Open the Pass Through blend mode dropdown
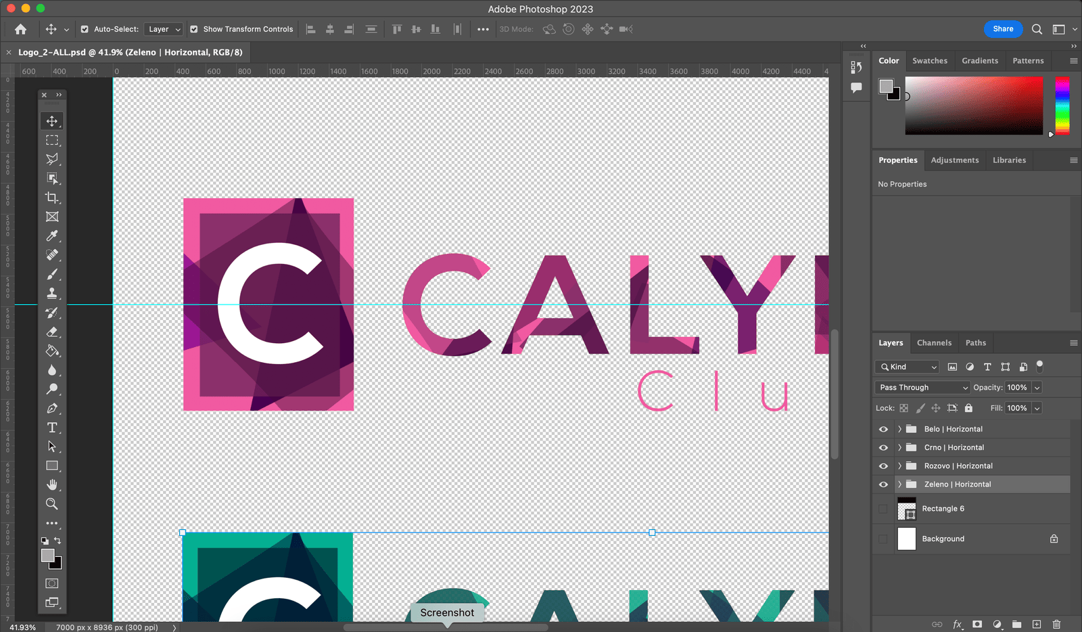This screenshot has height=632, width=1082. click(x=922, y=388)
